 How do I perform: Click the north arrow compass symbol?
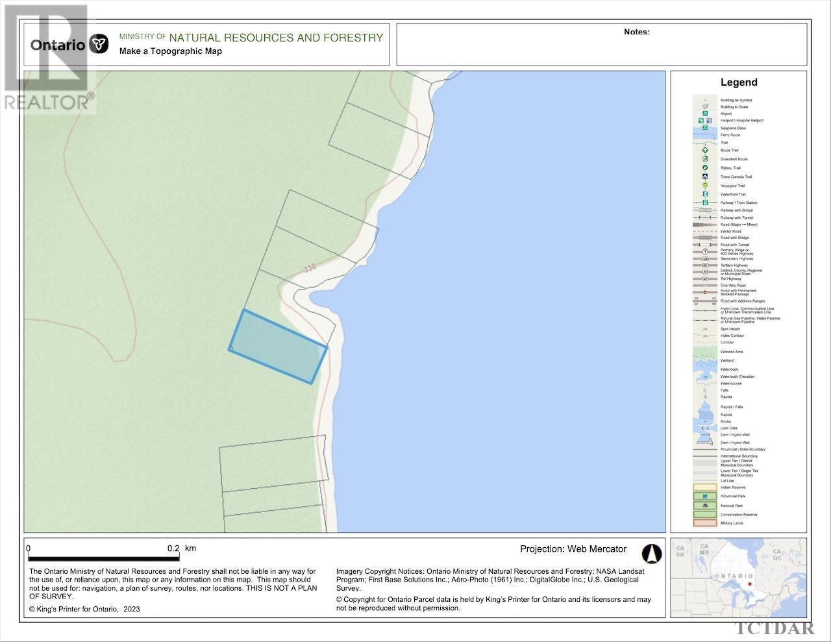pos(651,553)
